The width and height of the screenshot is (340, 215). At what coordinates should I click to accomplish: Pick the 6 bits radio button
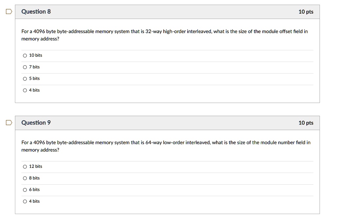(25, 190)
